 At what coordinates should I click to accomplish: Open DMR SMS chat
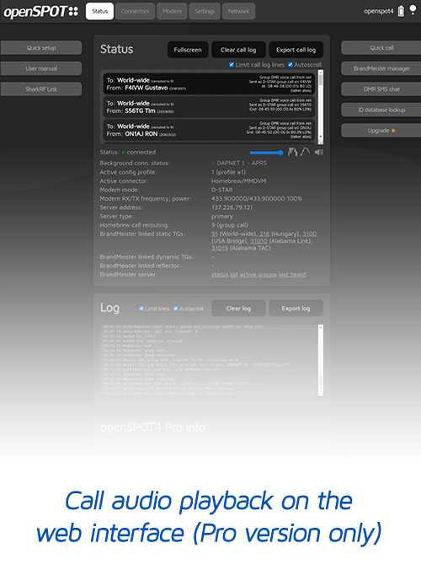click(x=381, y=89)
